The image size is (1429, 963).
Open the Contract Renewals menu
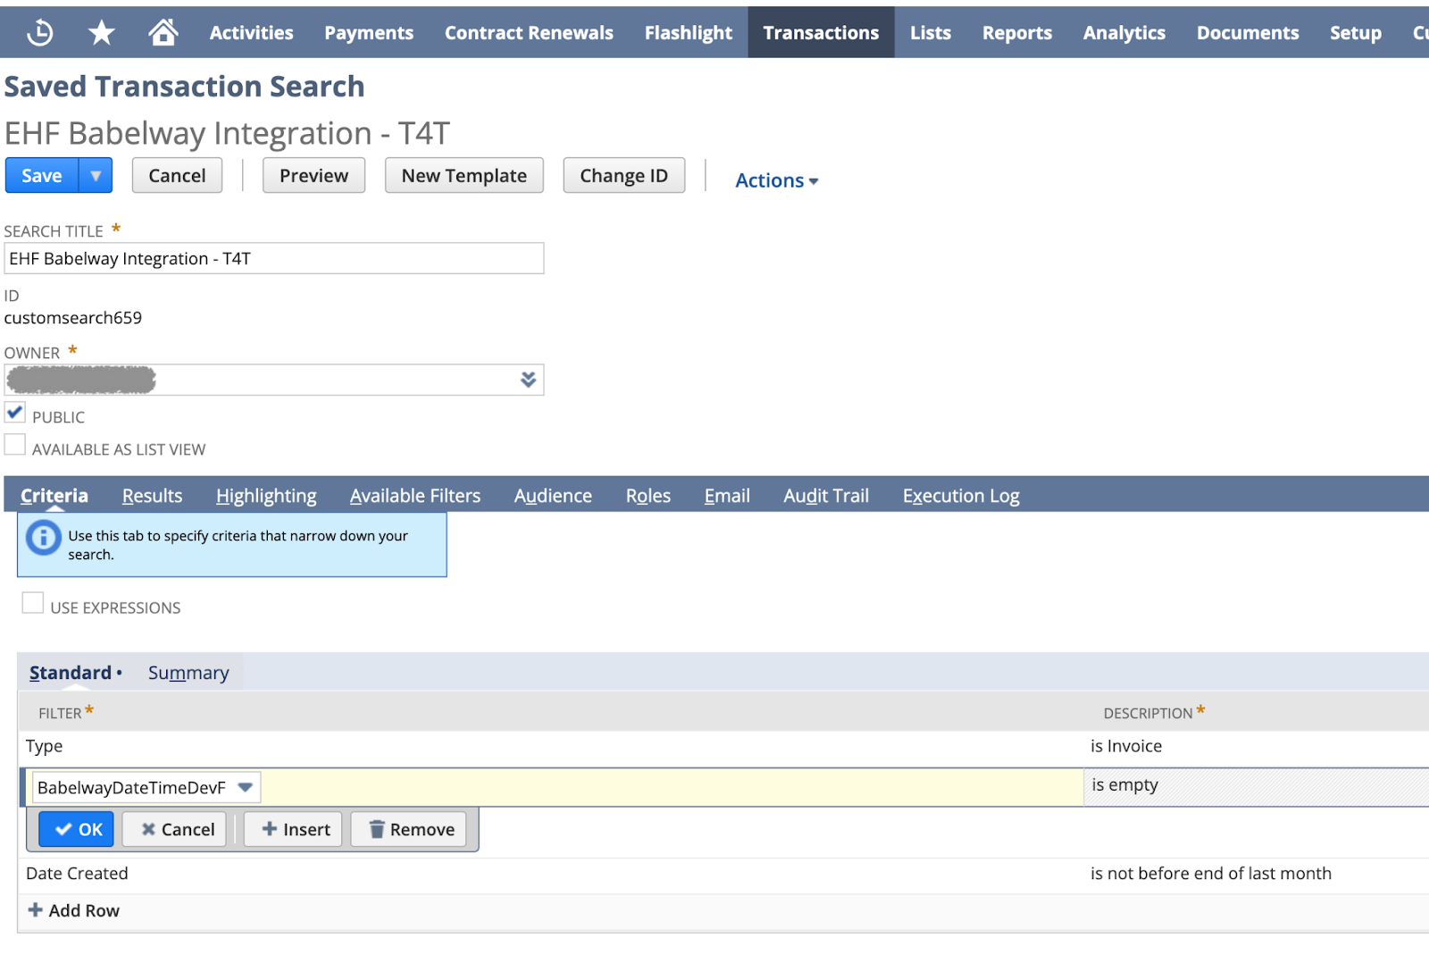coord(529,33)
